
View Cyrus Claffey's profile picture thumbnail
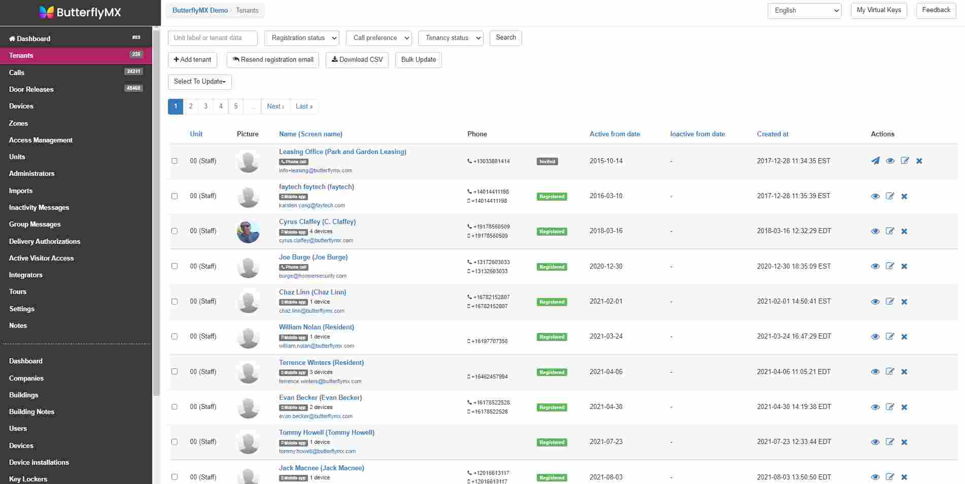point(248,231)
